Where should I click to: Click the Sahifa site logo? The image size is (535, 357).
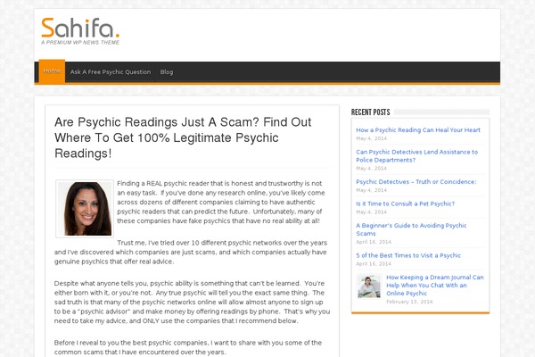pyautogui.click(x=80, y=30)
